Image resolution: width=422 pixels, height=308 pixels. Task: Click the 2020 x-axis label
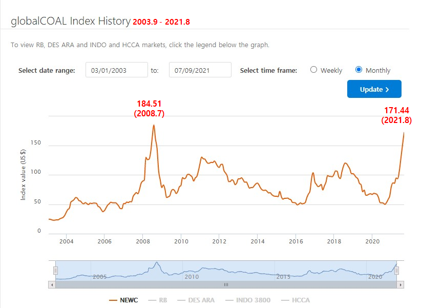tap(372, 241)
